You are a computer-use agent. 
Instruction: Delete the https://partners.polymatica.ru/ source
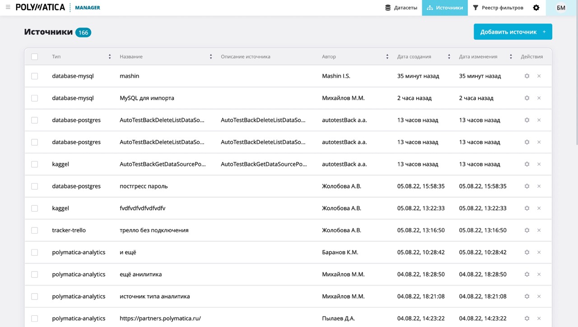pos(539,318)
